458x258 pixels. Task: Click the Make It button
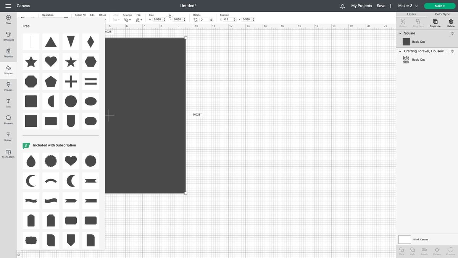pyautogui.click(x=440, y=6)
